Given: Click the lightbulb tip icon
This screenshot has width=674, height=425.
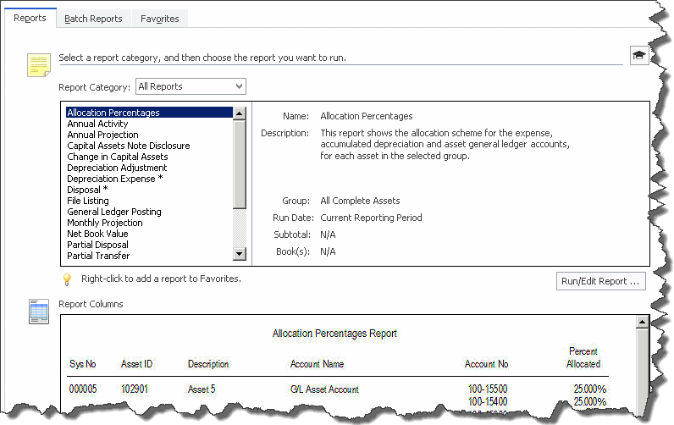Looking at the screenshot, I should coord(67,279).
